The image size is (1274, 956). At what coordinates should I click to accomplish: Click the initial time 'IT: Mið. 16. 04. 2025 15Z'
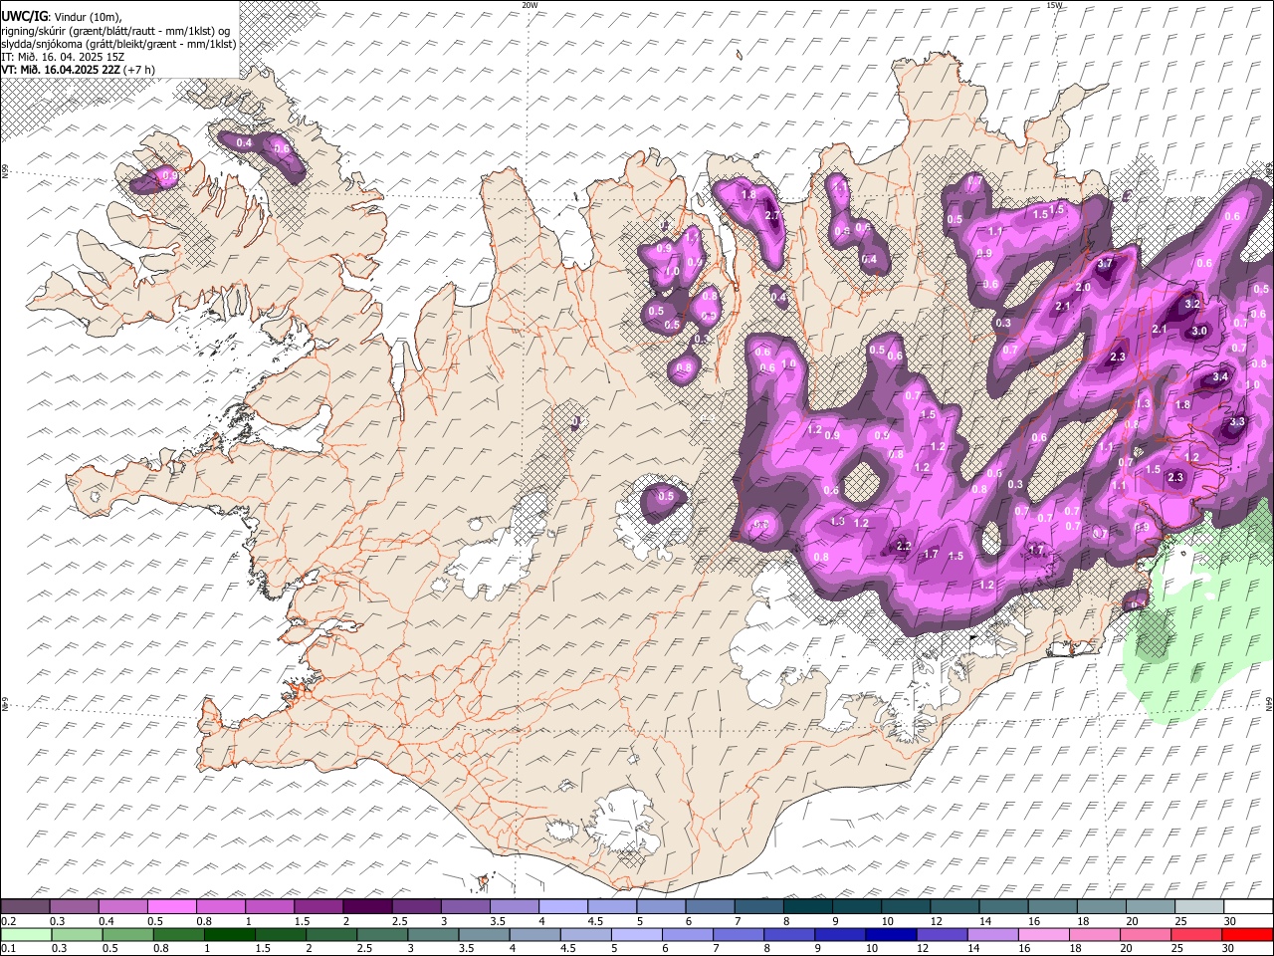tap(63, 57)
